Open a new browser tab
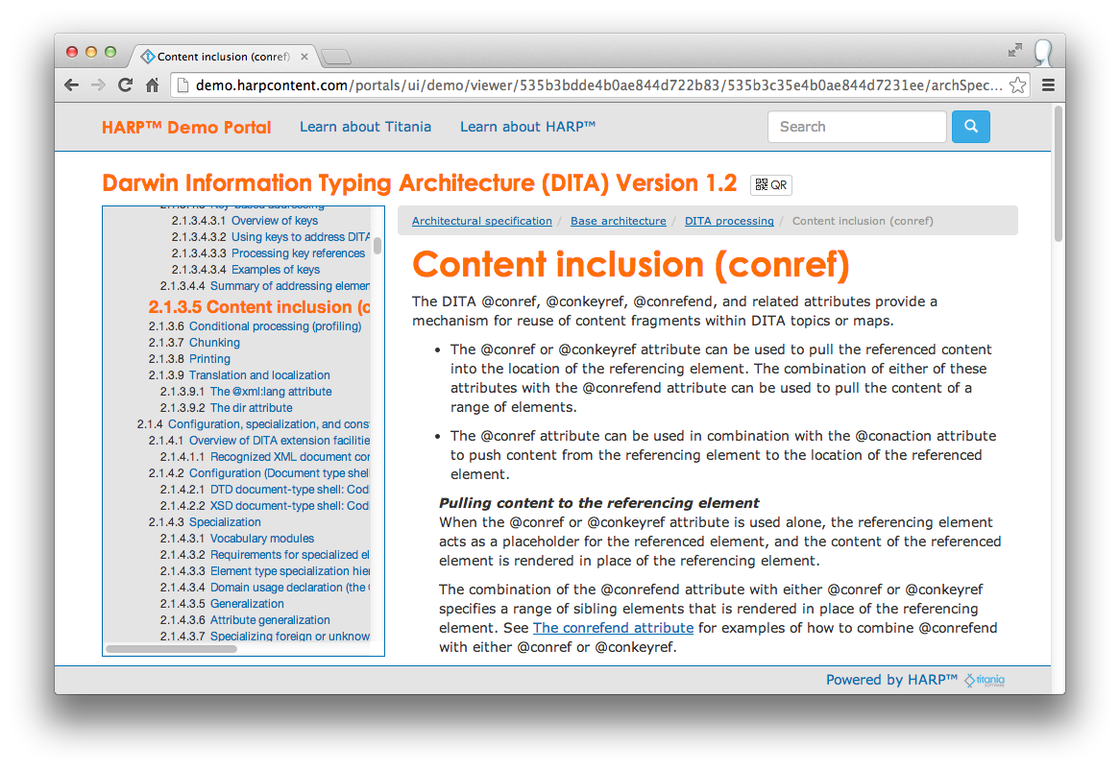The image size is (1120, 770). pyautogui.click(x=336, y=57)
